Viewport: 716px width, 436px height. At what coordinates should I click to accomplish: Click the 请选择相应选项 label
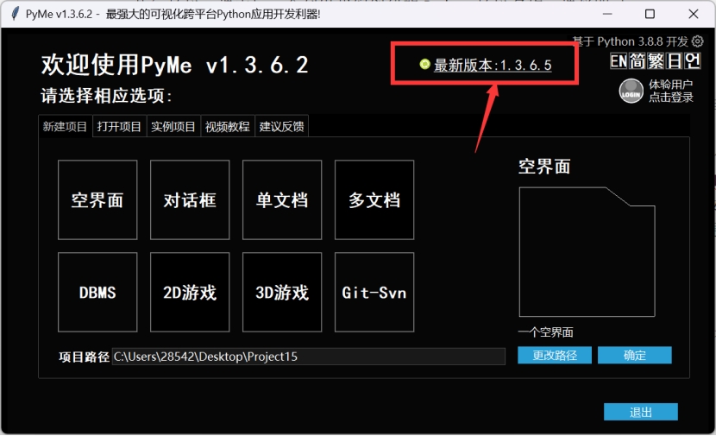106,96
